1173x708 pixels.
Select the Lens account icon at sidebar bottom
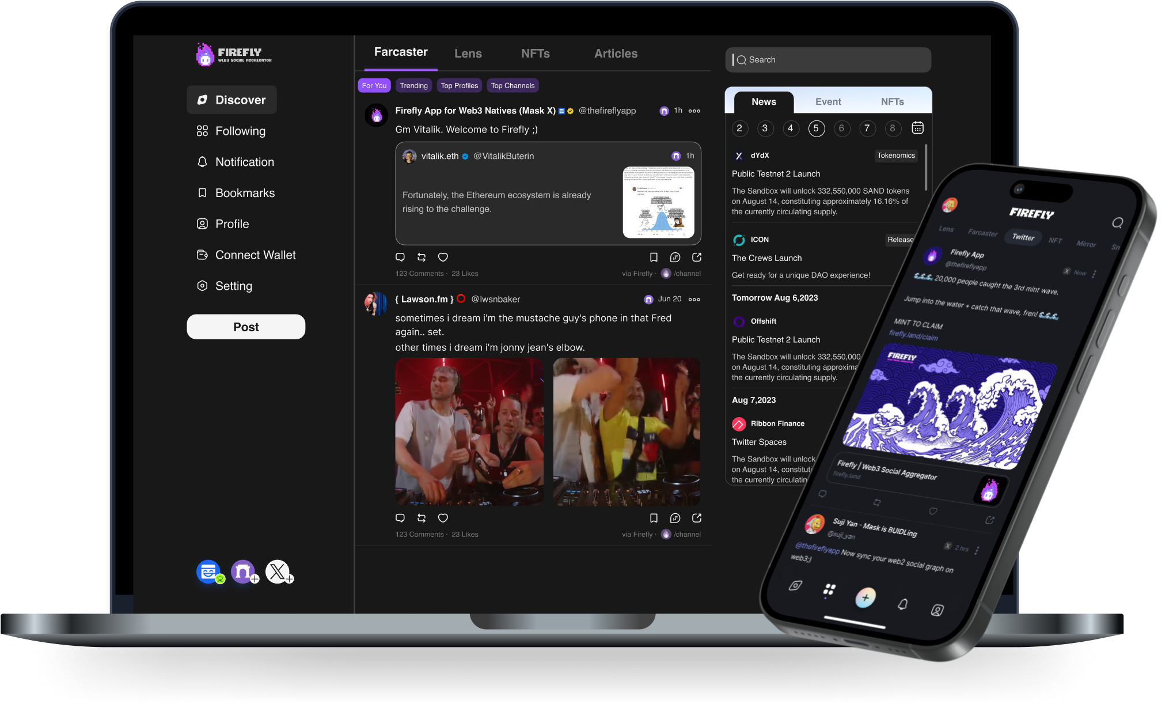(x=210, y=572)
